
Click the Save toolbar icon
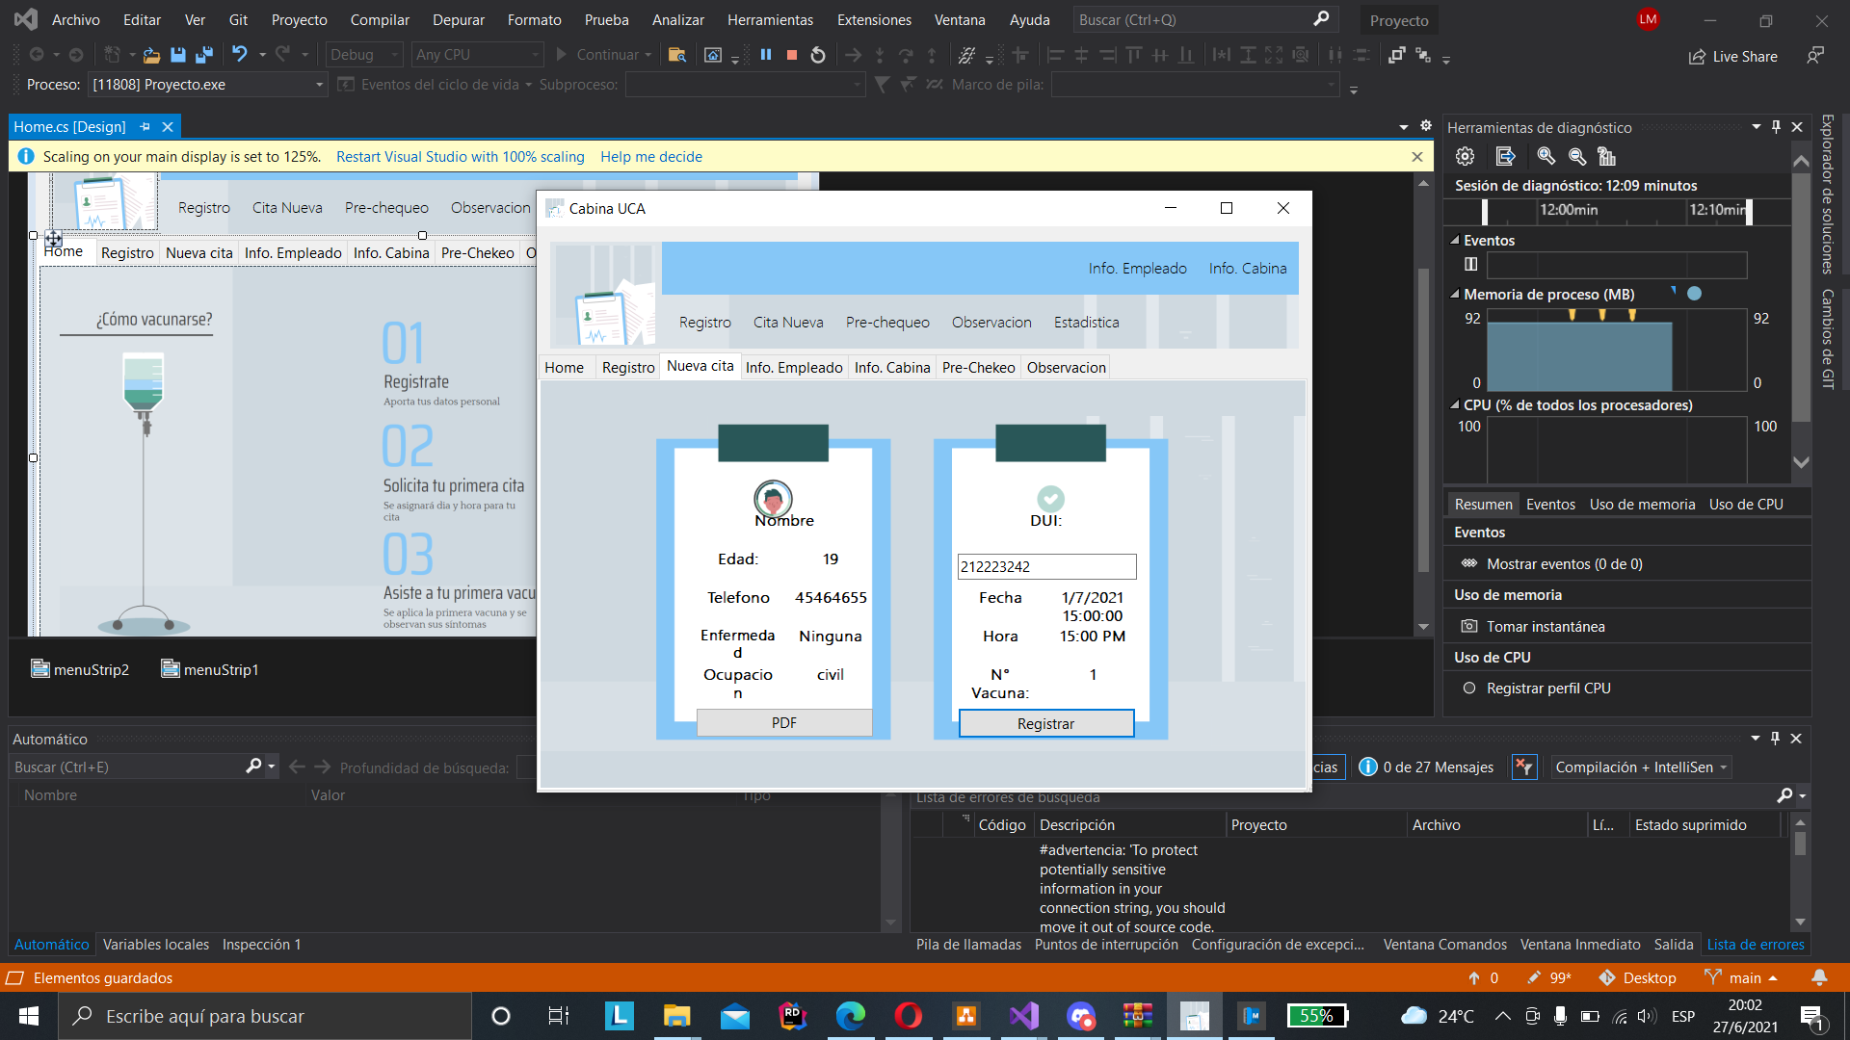(177, 55)
